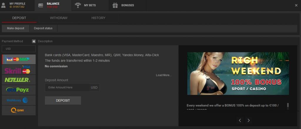Select the QIWI payment option
Image resolution: width=301 pixels, height=129 pixels.
click(x=19, y=110)
